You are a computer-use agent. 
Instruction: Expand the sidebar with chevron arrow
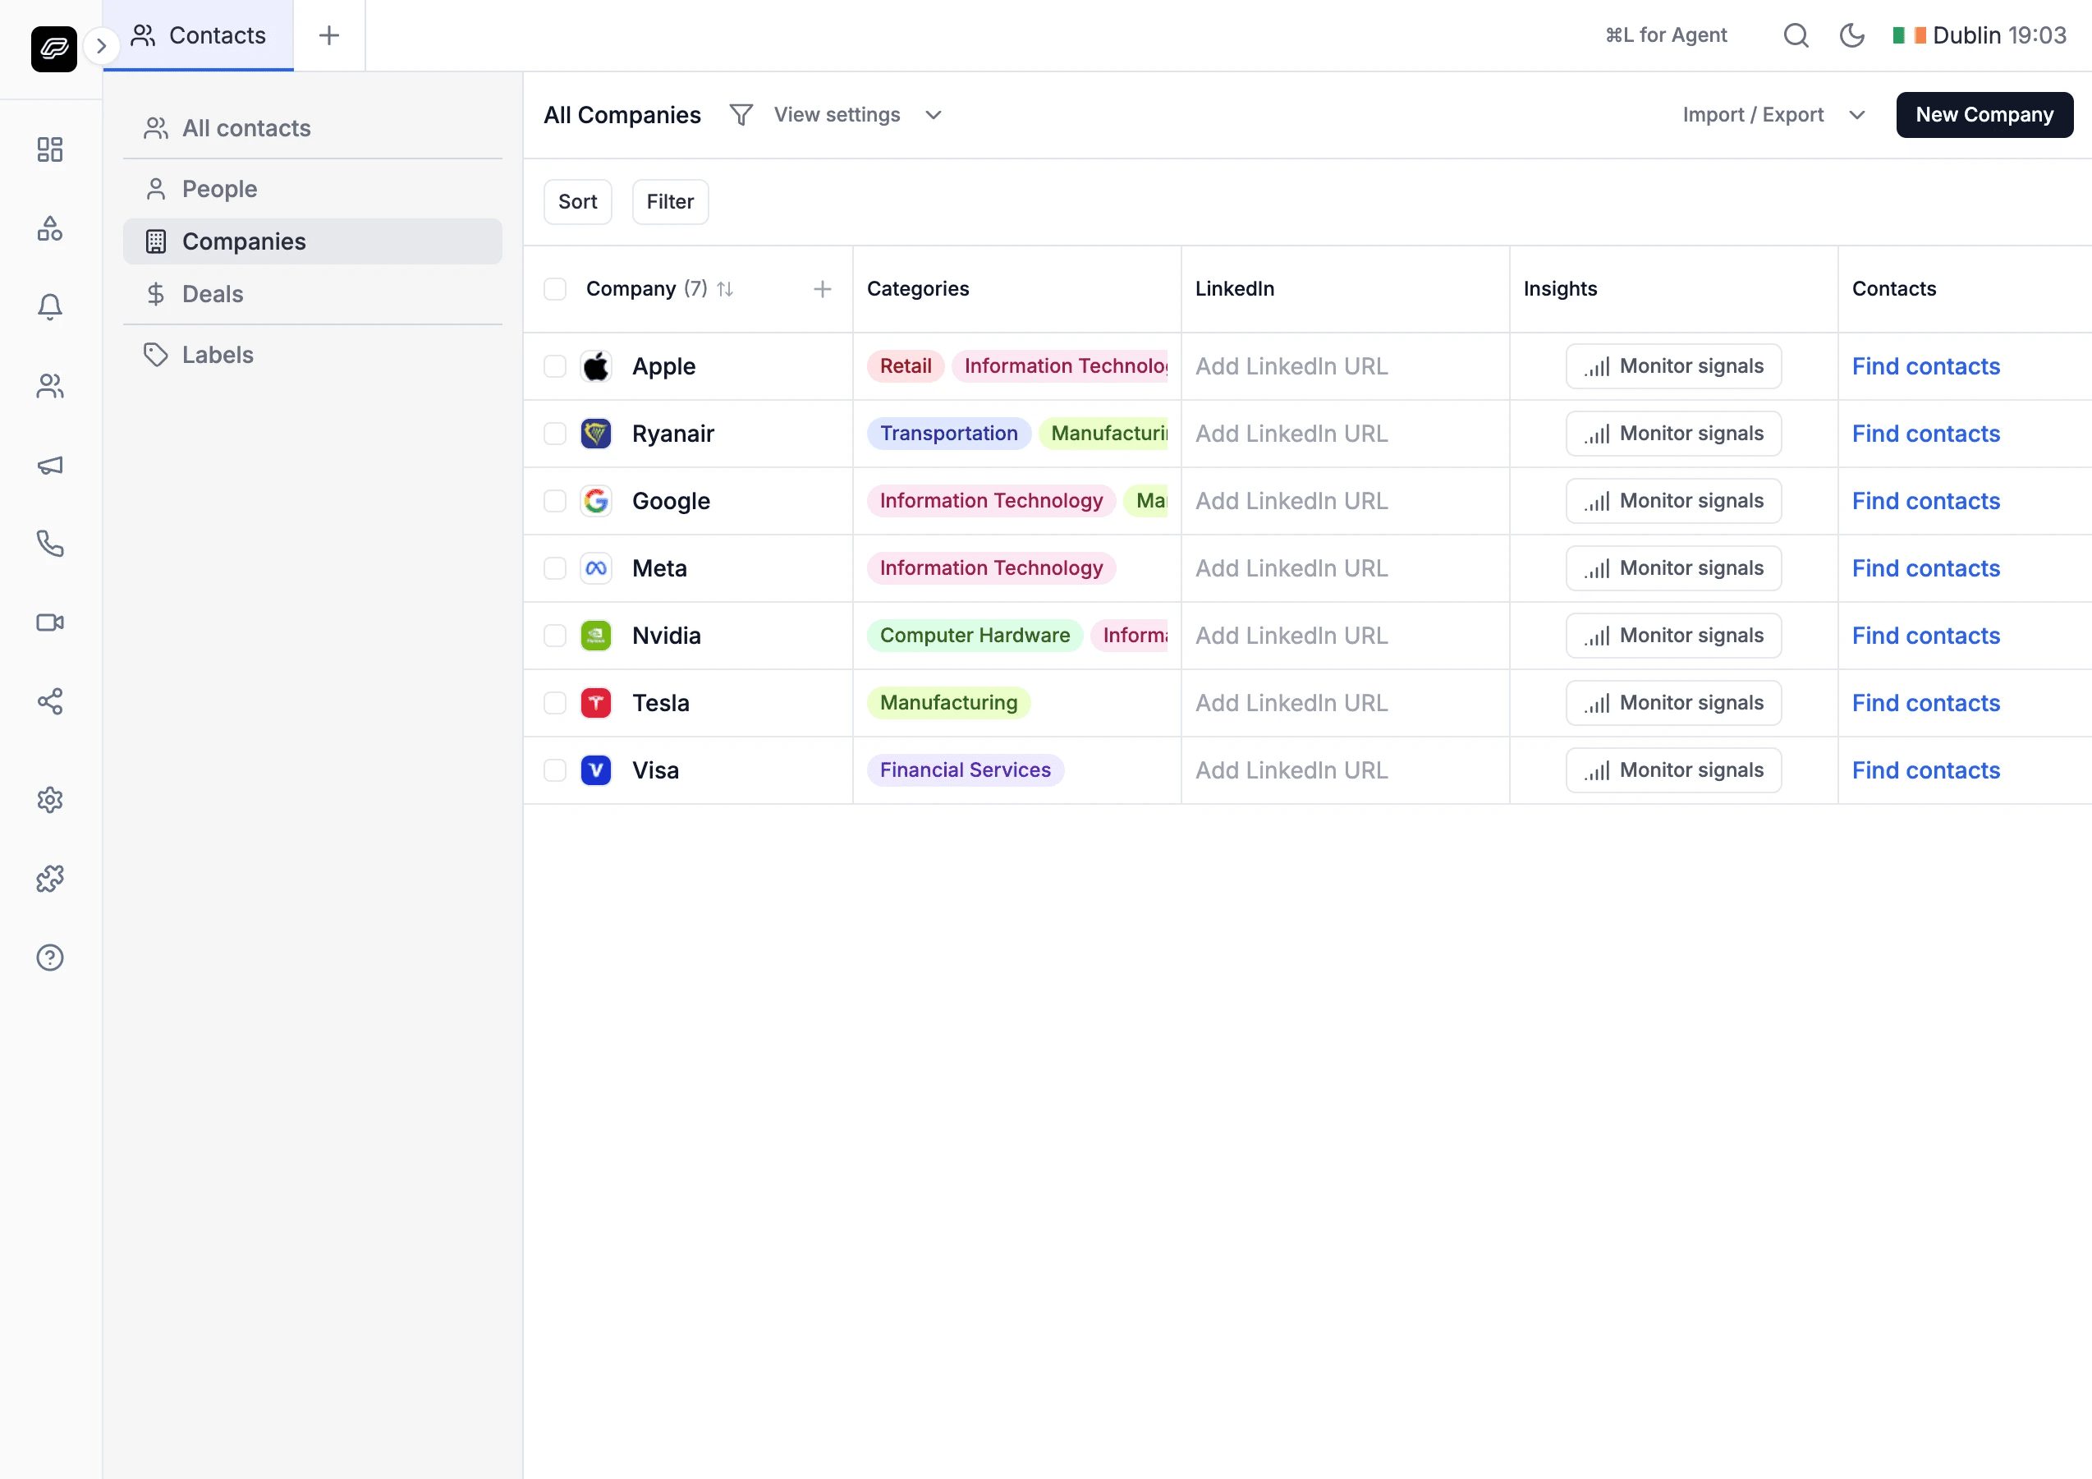click(x=101, y=45)
